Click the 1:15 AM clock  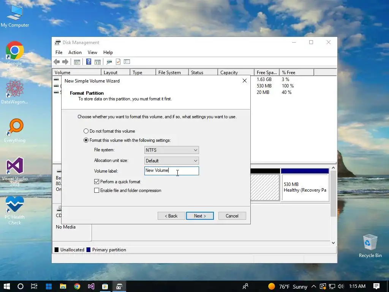click(x=357, y=286)
